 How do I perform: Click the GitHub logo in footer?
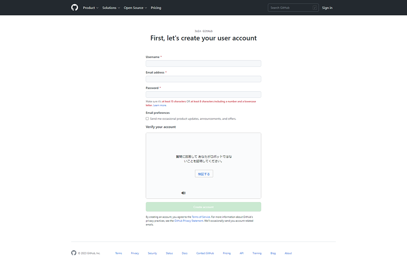coord(74,253)
